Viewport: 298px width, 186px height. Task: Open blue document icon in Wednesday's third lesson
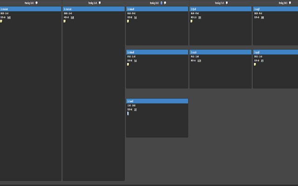point(128,113)
